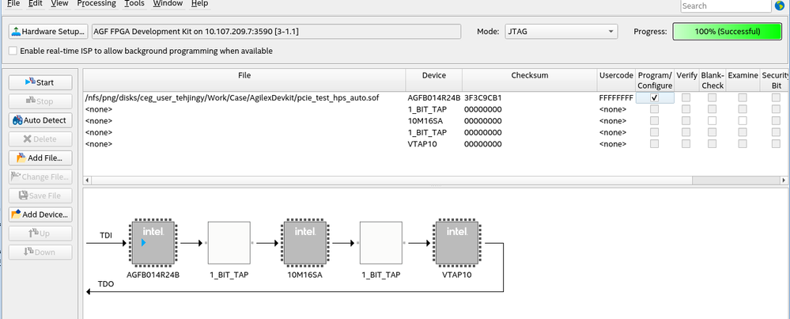Click the Add Device button
Screen dimensions: 790x319
[x=41, y=215]
